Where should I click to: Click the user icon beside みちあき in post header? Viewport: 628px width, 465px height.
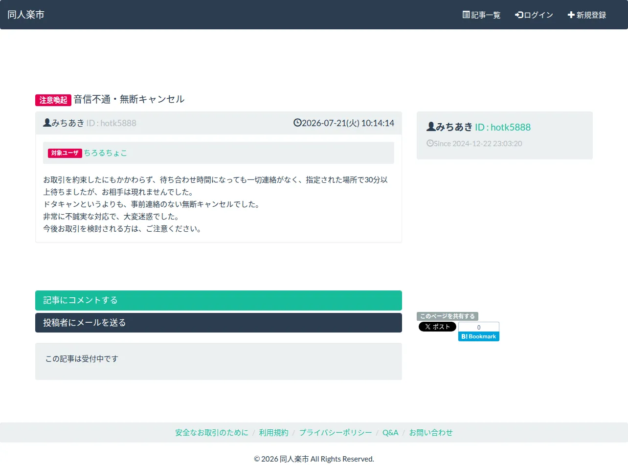47,123
